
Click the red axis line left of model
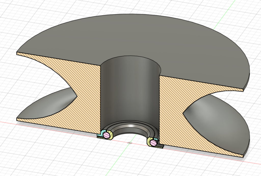[8, 122]
